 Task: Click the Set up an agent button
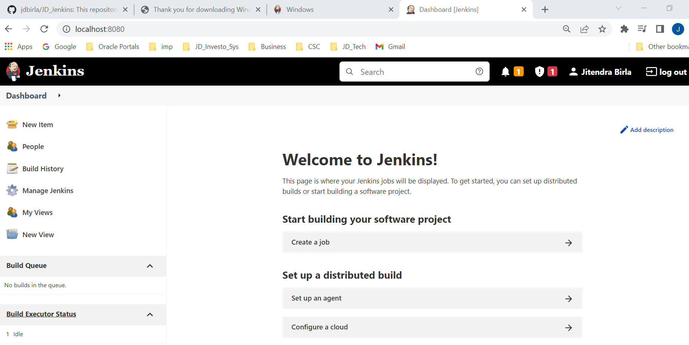[432, 298]
